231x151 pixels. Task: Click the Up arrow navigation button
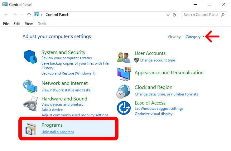click(x=29, y=15)
